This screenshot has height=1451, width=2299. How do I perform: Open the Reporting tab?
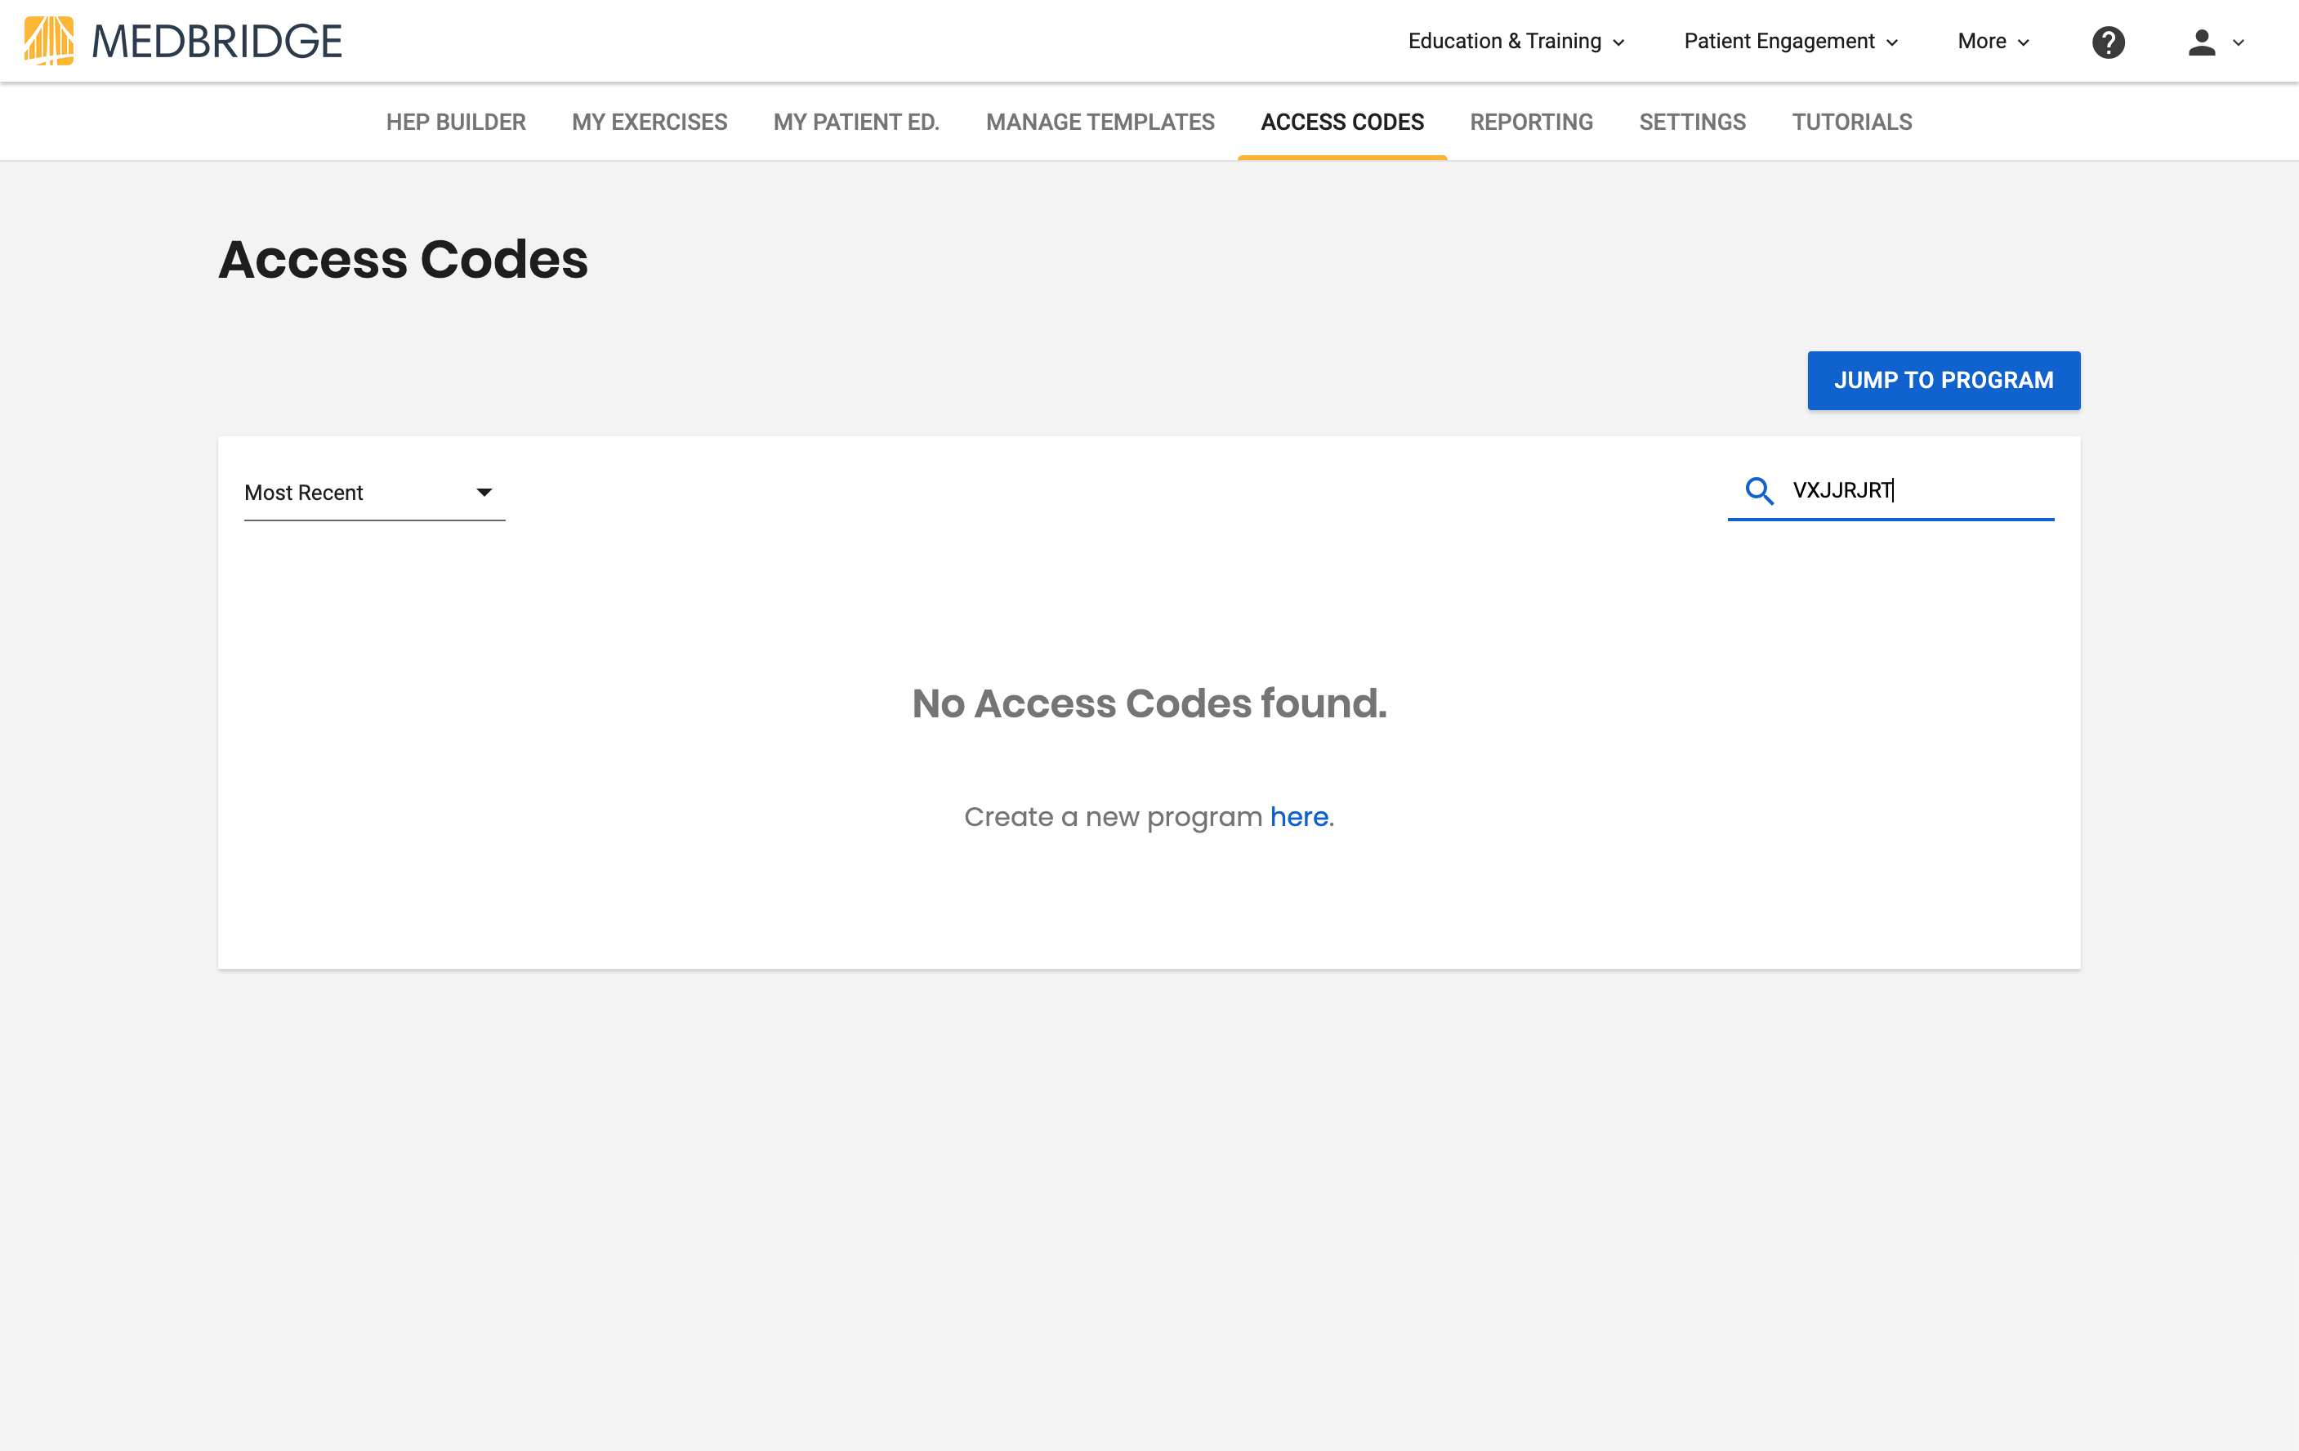(1531, 123)
